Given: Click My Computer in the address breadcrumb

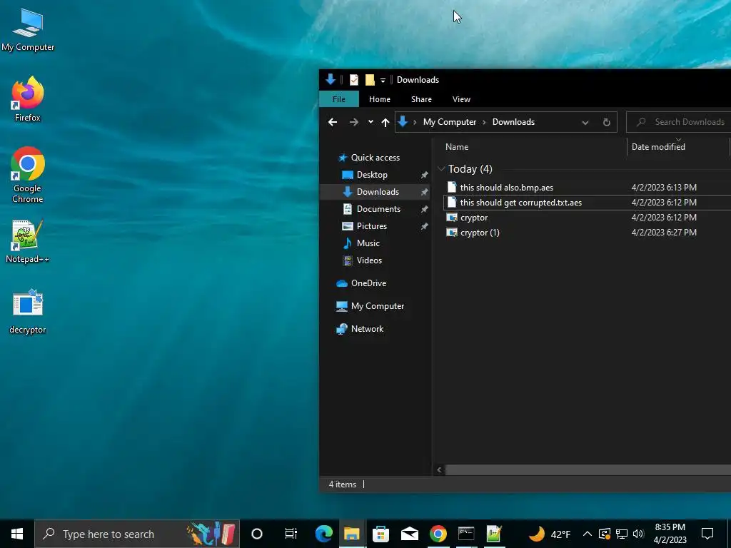Looking at the screenshot, I should click(x=450, y=122).
